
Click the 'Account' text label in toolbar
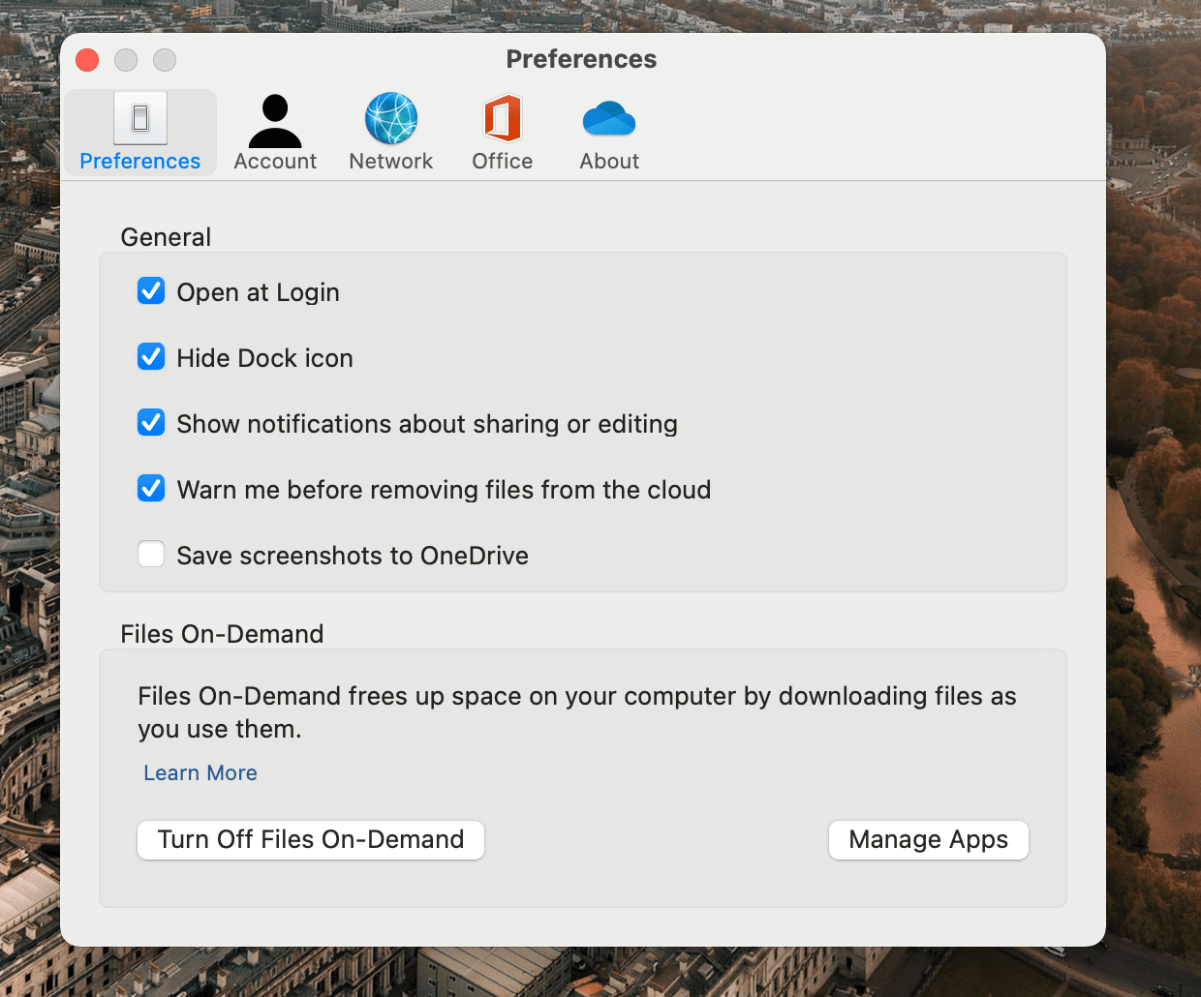pos(275,162)
